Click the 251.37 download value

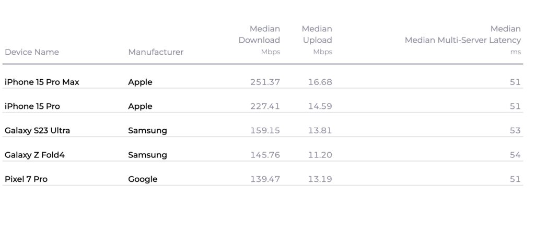pyautogui.click(x=265, y=82)
